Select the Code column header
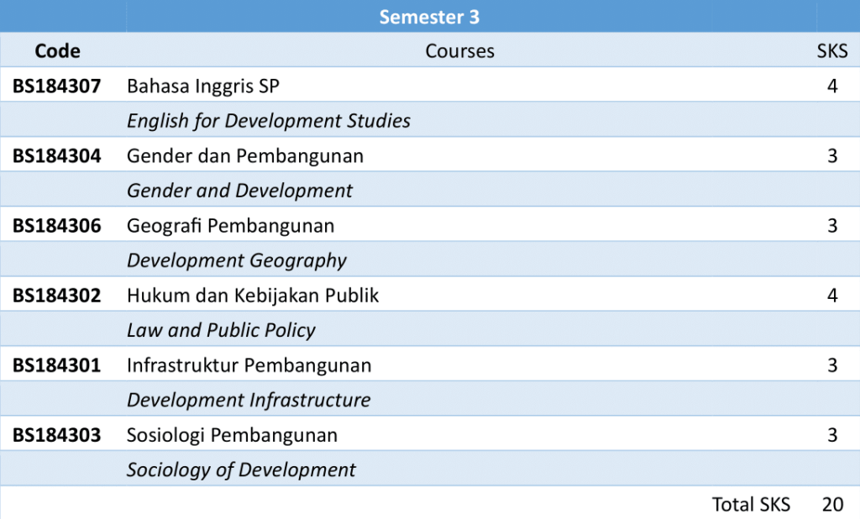 57,51
